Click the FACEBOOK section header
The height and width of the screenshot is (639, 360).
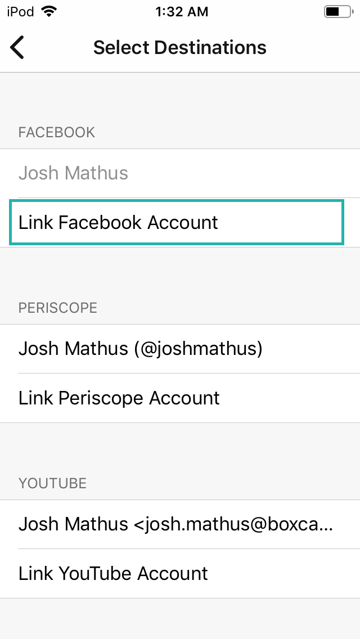pyautogui.click(x=57, y=132)
